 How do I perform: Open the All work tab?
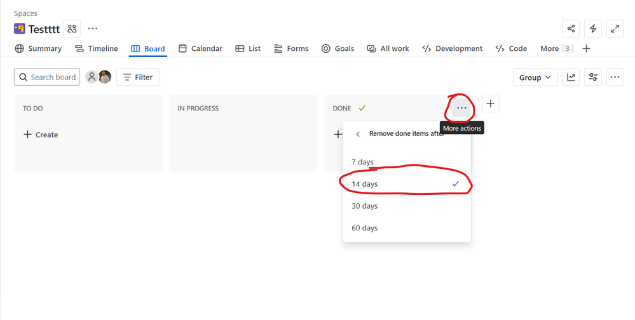tap(388, 48)
